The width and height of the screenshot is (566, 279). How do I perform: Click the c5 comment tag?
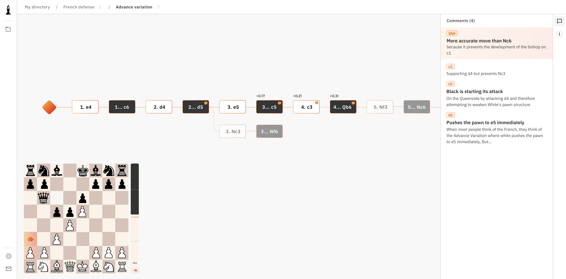pos(450,84)
